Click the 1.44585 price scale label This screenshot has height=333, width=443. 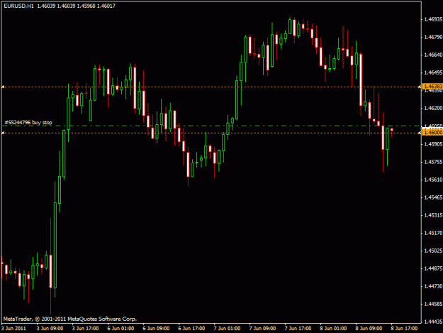tap(433, 304)
